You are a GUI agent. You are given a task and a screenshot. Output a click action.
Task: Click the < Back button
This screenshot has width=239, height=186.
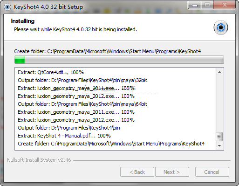[x=137, y=172]
